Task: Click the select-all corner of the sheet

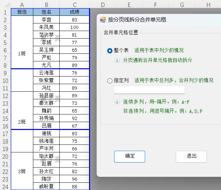Action: (5, 5)
